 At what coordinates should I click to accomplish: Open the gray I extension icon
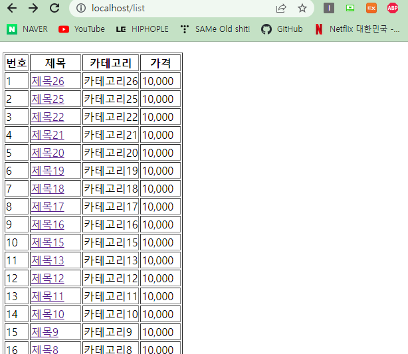tap(329, 9)
